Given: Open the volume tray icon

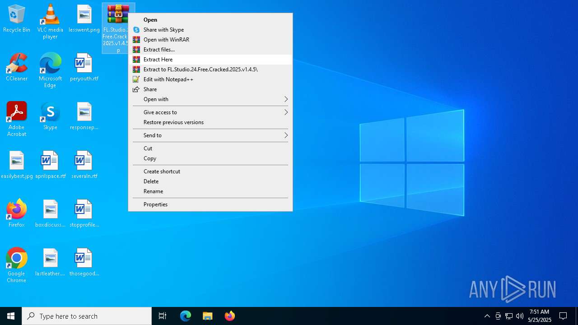Looking at the screenshot, I should click(x=520, y=316).
